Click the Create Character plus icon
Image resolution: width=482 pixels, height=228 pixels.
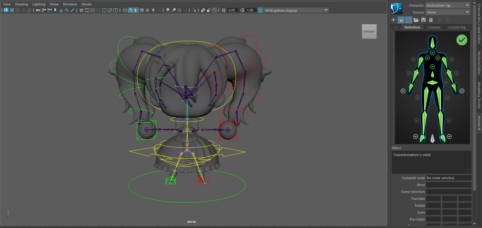coord(393,20)
